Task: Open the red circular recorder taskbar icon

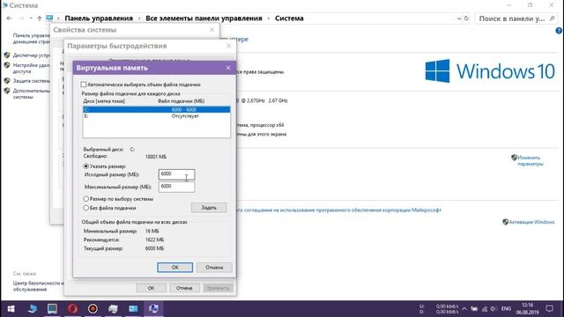Action: (x=93, y=309)
